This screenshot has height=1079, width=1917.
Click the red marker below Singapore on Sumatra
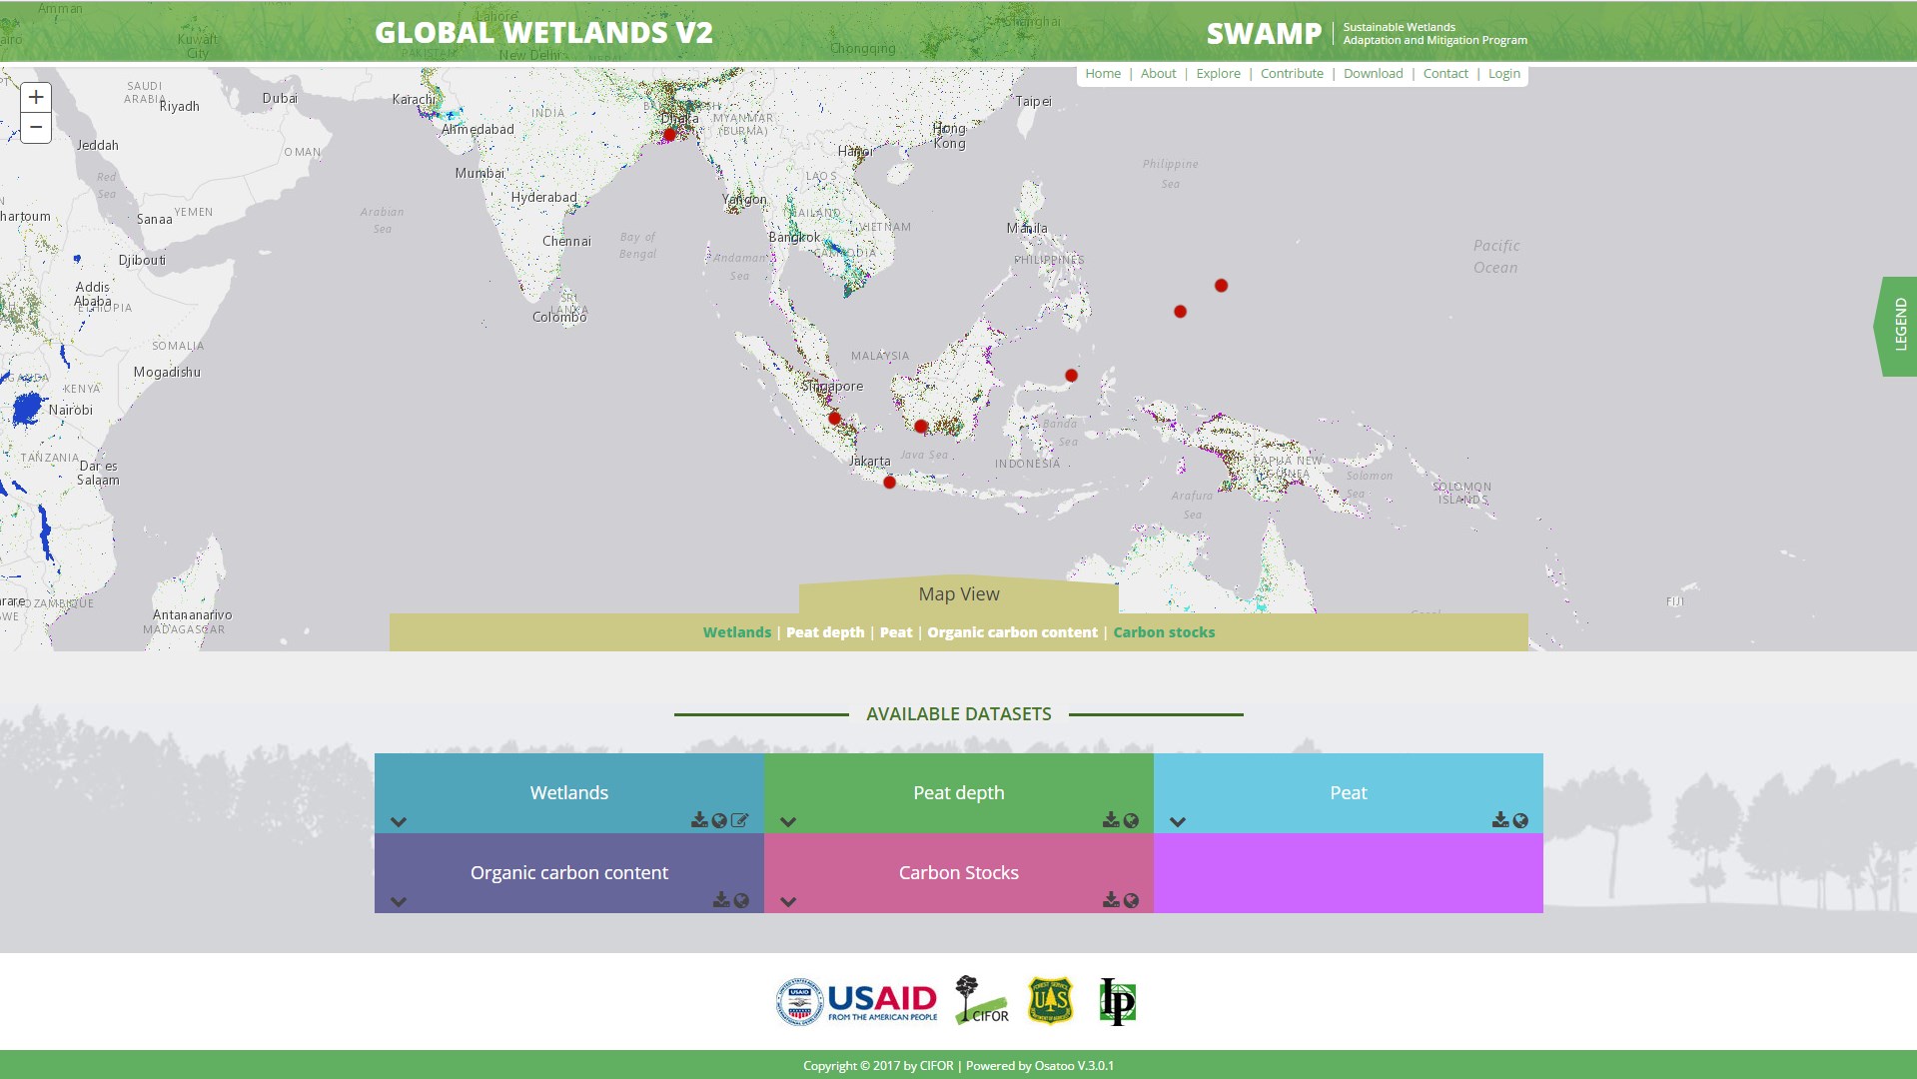[834, 419]
